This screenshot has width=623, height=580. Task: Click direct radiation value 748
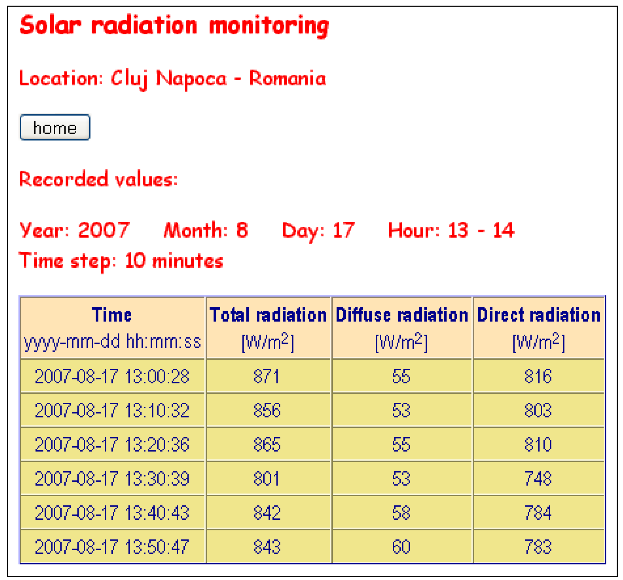point(538,479)
